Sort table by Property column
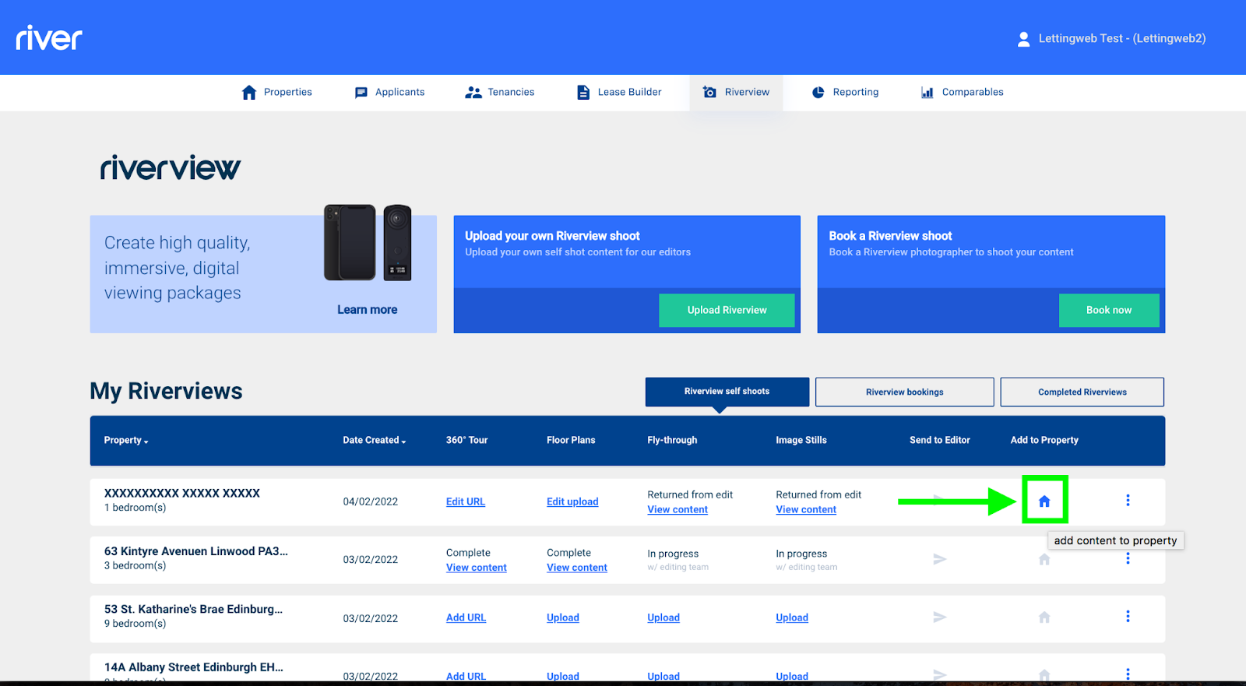 tap(125, 440)
